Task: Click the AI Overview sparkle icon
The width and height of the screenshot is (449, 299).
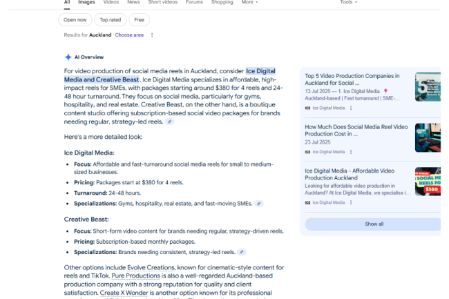Action: tap(68, 57)
